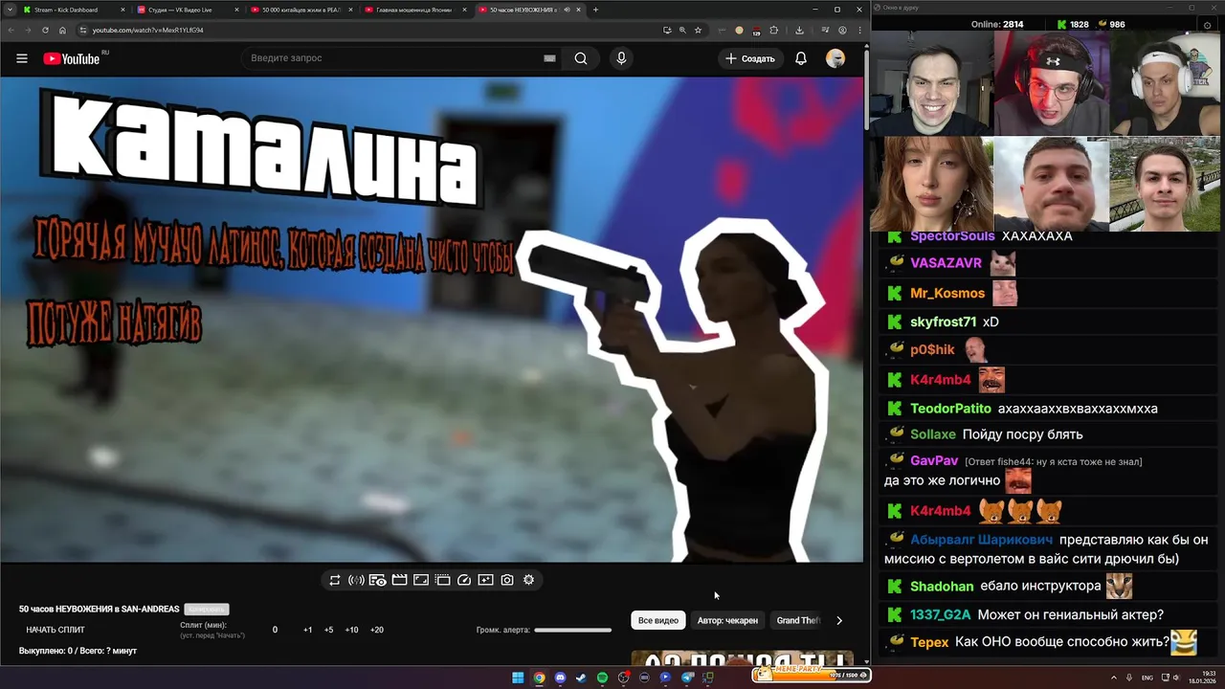
Task: Show more filter chips with the right chevron
Action: click(x=839, y=620)
